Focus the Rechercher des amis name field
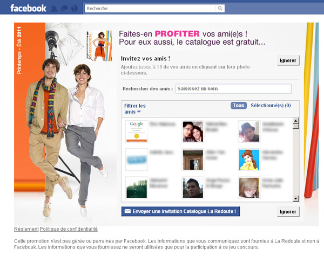 [233, 88]
